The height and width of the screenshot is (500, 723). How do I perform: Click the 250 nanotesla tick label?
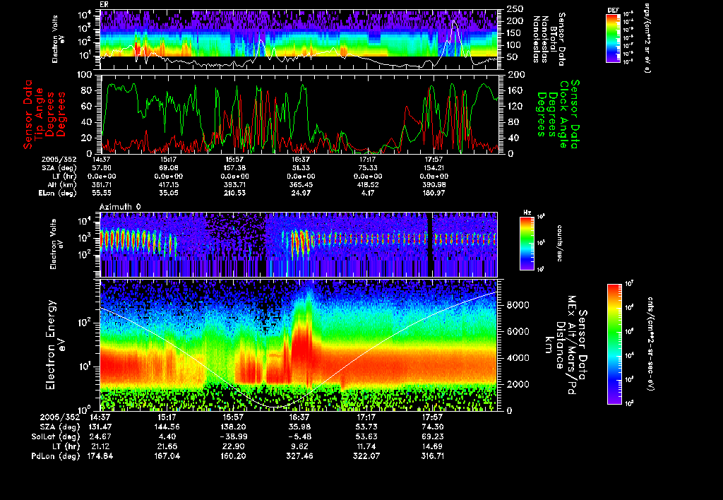(515, 8)
